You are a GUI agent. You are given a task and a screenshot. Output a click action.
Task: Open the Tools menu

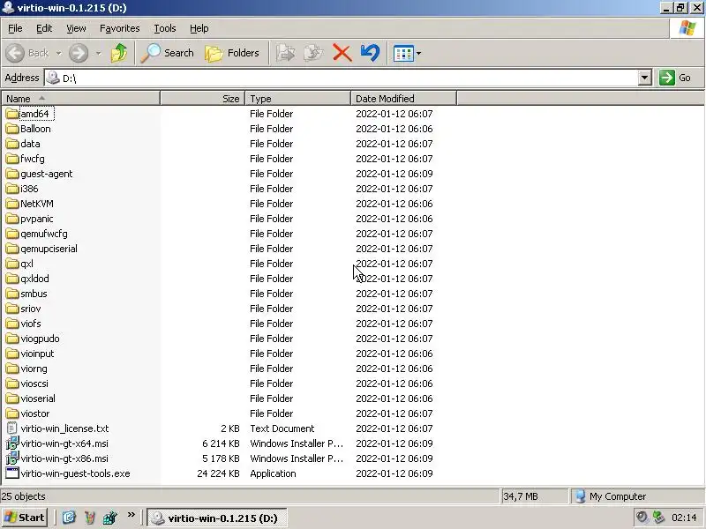pyautogui.click(x=165, y=28)
